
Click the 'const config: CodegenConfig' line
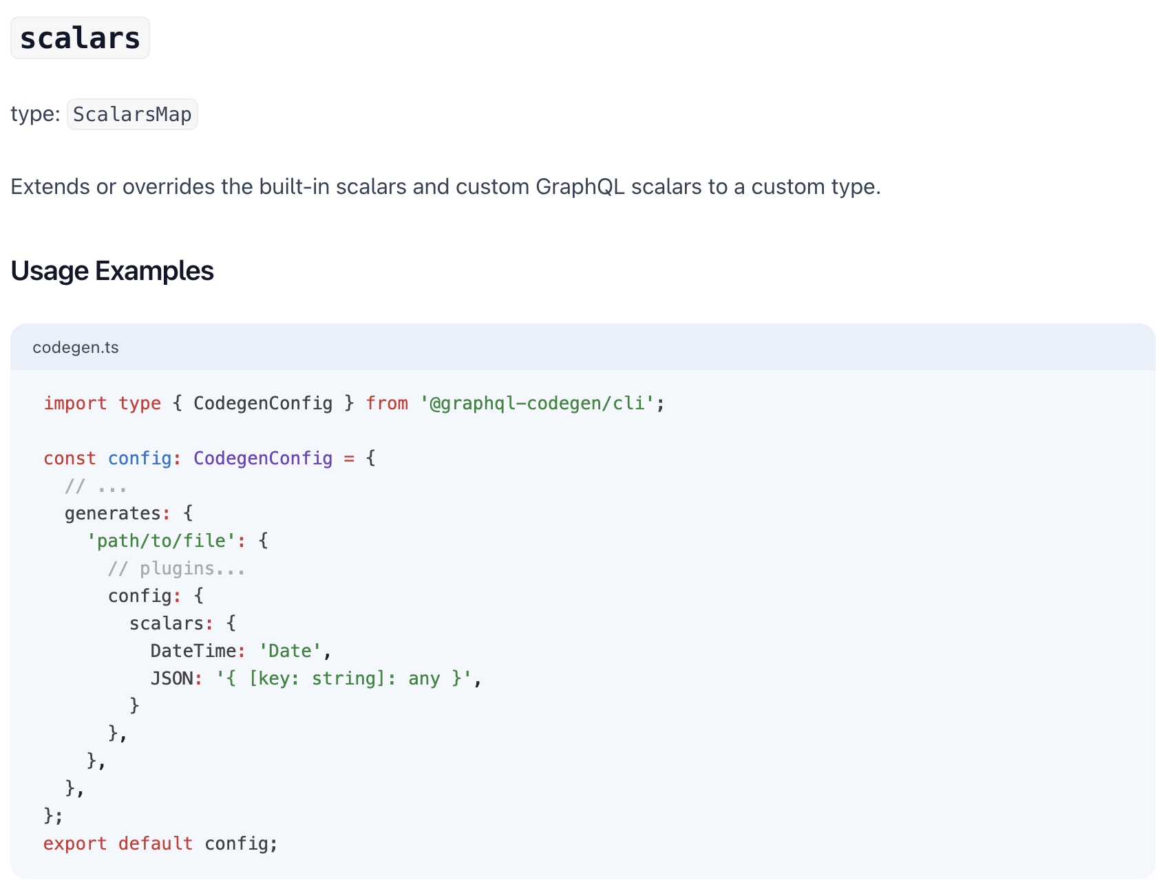pyautogui.click(x=210, y=458)
